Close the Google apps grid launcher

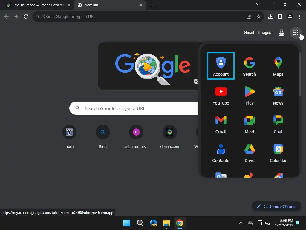[296, 32]
